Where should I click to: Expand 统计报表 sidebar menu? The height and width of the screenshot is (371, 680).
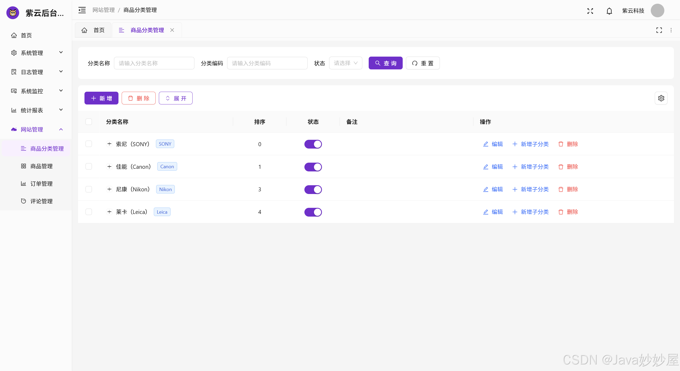36,110
